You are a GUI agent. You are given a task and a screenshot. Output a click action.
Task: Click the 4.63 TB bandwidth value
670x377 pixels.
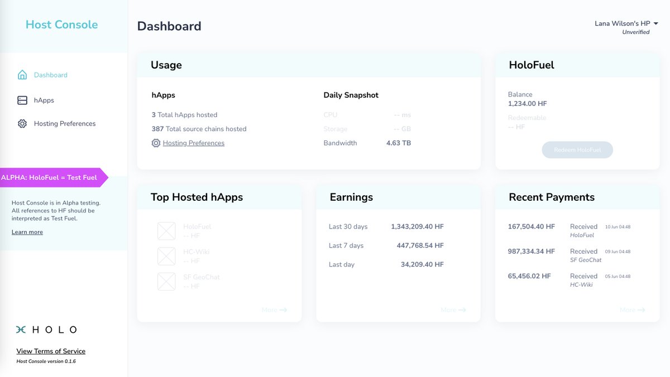[399, 143]
